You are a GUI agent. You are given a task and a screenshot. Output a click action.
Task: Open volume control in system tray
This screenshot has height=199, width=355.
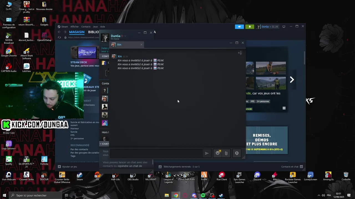point(323,195)
